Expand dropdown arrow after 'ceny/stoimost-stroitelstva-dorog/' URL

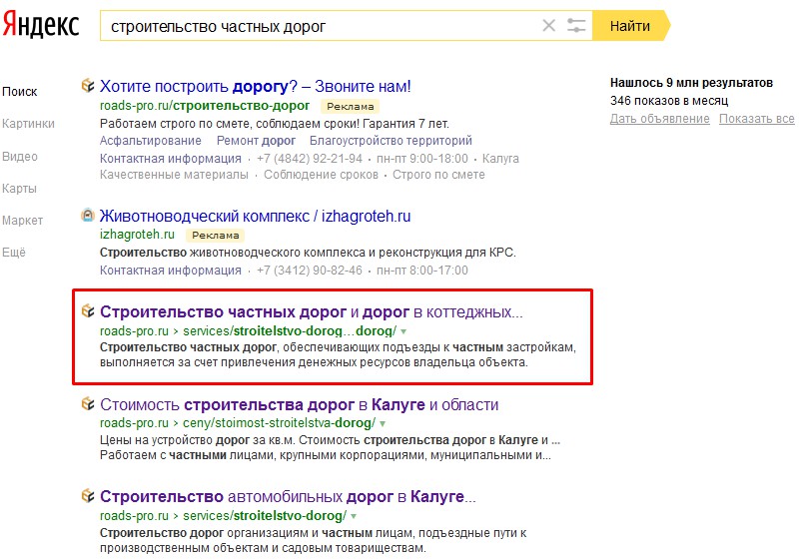point(383,423)
